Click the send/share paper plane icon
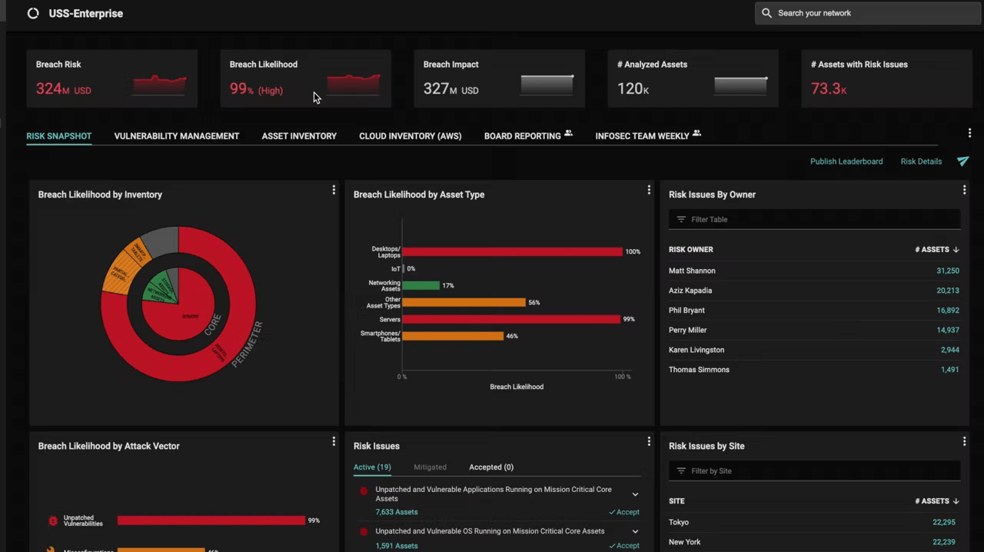Image resolution: width=984 pixels, height=552 pixels. [x=963, y=161]
